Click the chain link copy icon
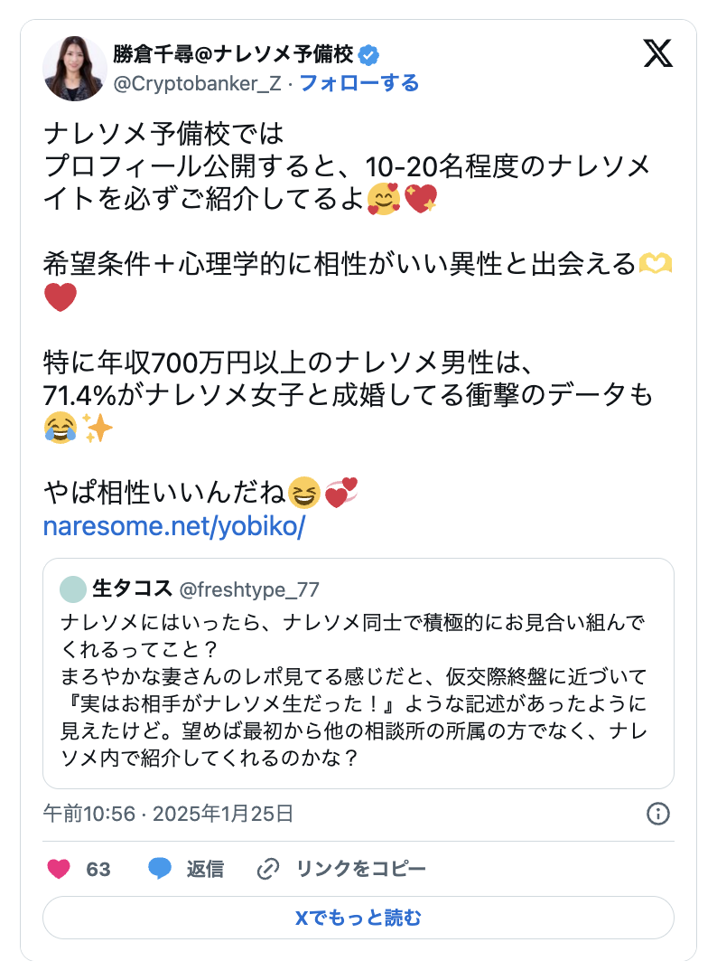 click(x=267, y=870)
